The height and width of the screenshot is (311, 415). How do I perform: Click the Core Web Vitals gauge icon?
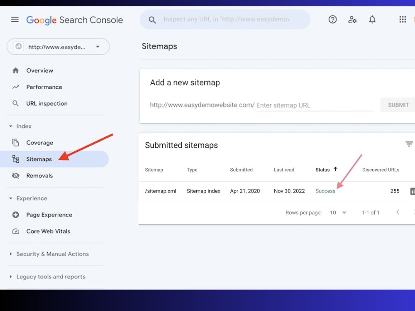(16, 231)
